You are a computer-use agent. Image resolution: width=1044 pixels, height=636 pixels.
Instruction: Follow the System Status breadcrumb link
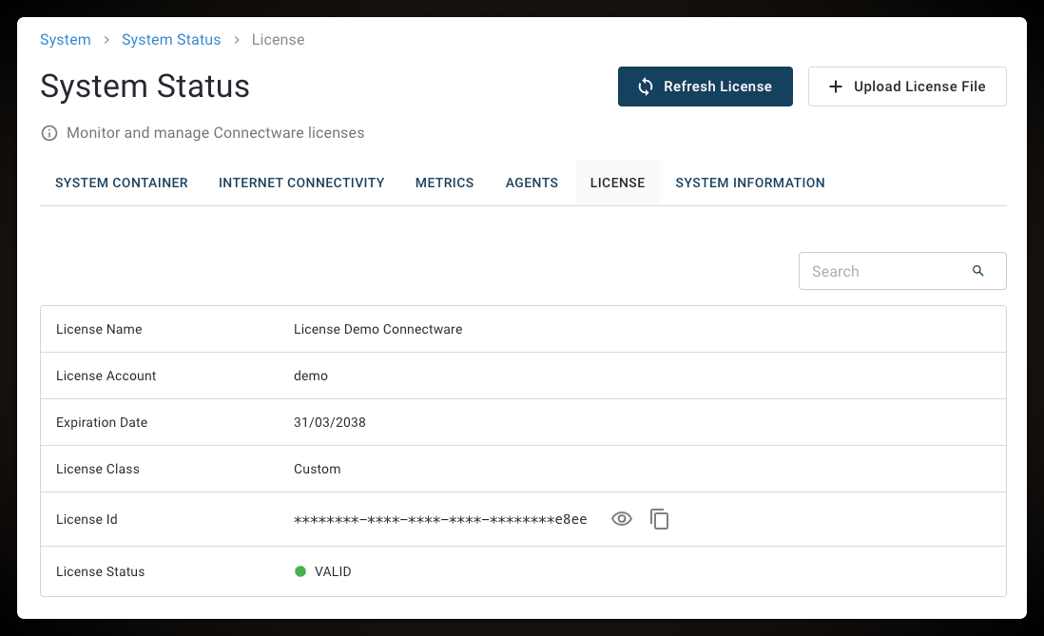(171, 40)
